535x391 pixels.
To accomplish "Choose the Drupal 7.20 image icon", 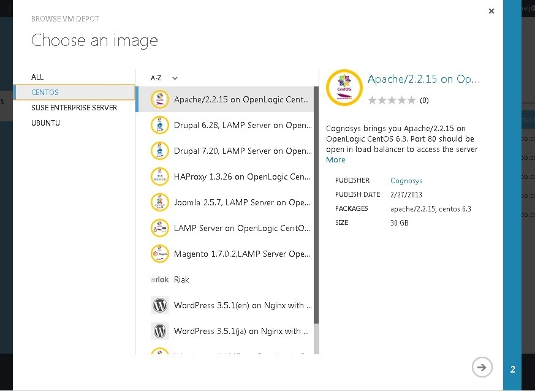I will click(x=160, y=151).
